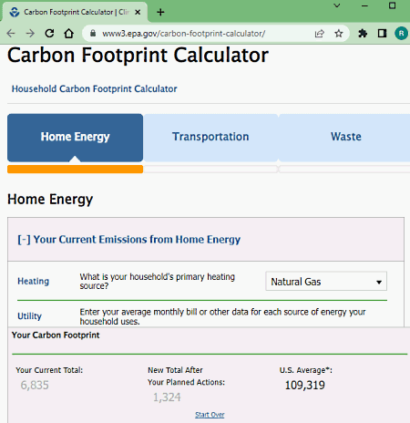Open the extensions puzzle icon
This screenshot has height=423, width=410.
point(363,33)
